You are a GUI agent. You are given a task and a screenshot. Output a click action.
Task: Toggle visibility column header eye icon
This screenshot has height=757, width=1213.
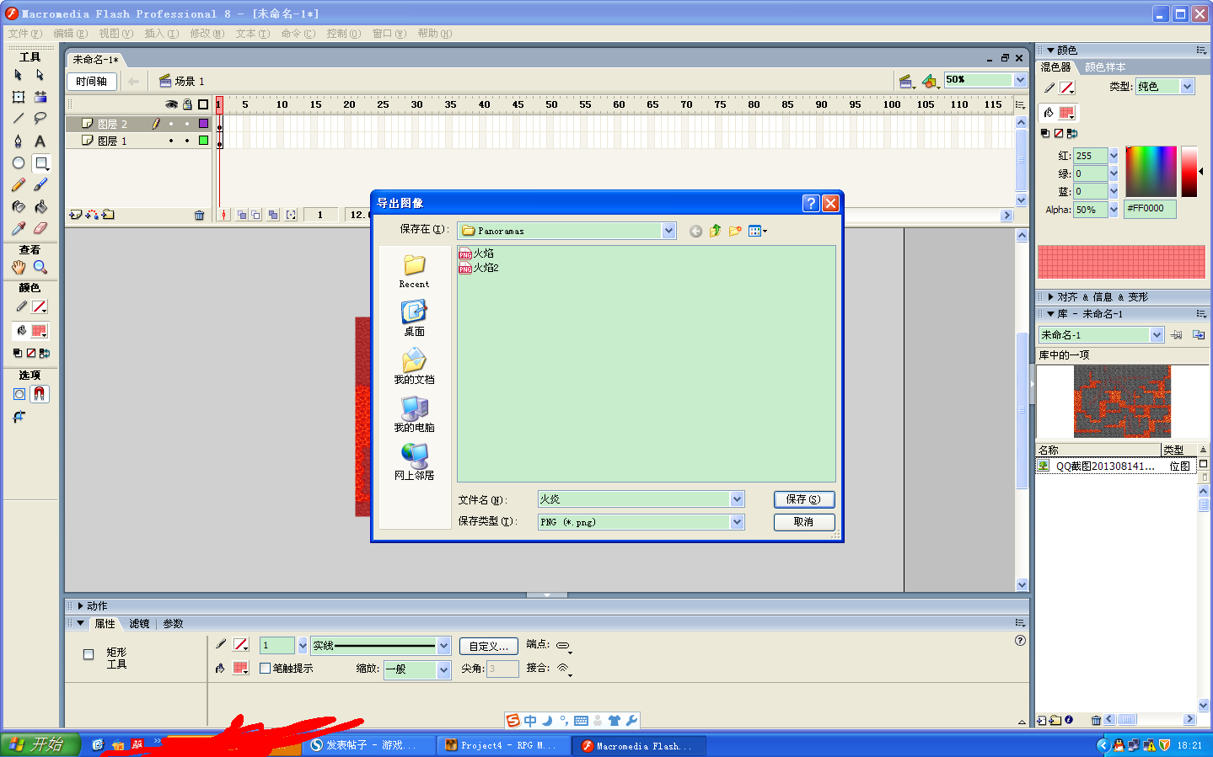click(x=171, y=104)
